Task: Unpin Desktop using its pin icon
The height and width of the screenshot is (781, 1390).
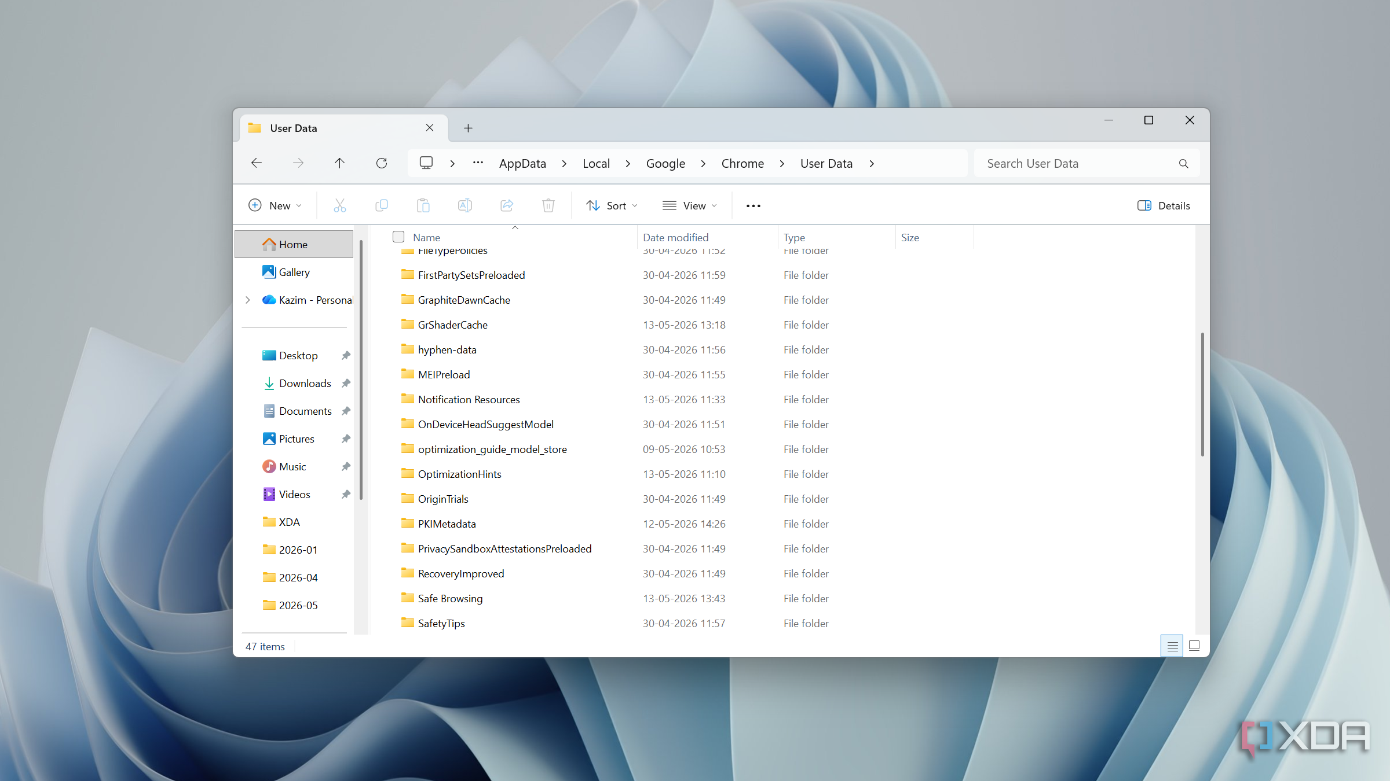Action: click(x=346, y=355)
